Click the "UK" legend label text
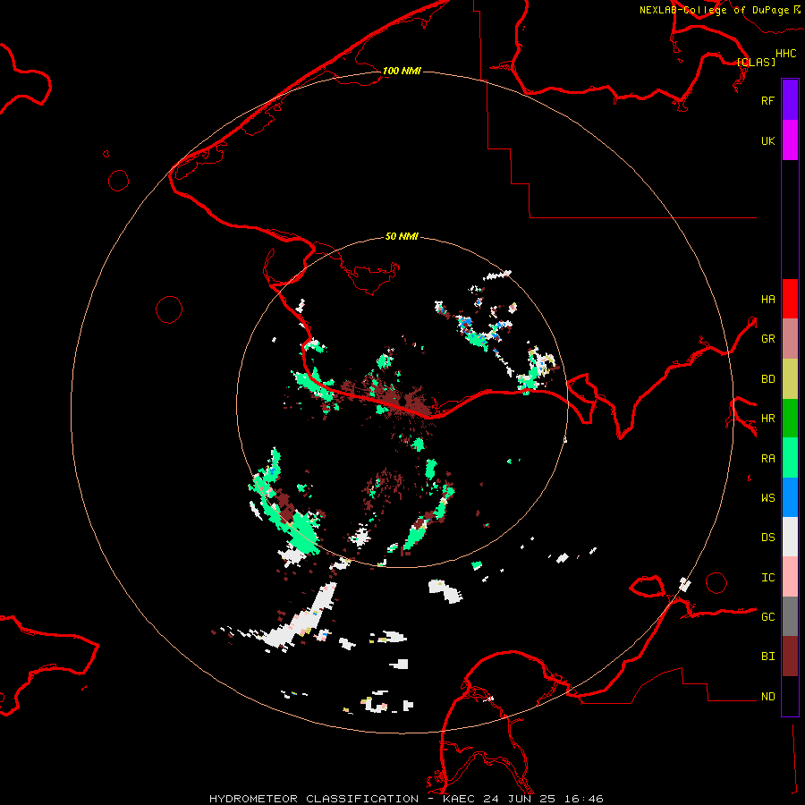This screenshot has width=805, height=805. (x=767, y=140)
